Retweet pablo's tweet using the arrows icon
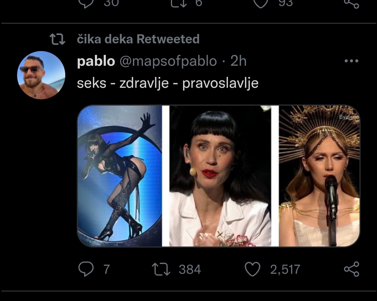Image resolution: width=377 pixels, height=301 pixels. 161,269
